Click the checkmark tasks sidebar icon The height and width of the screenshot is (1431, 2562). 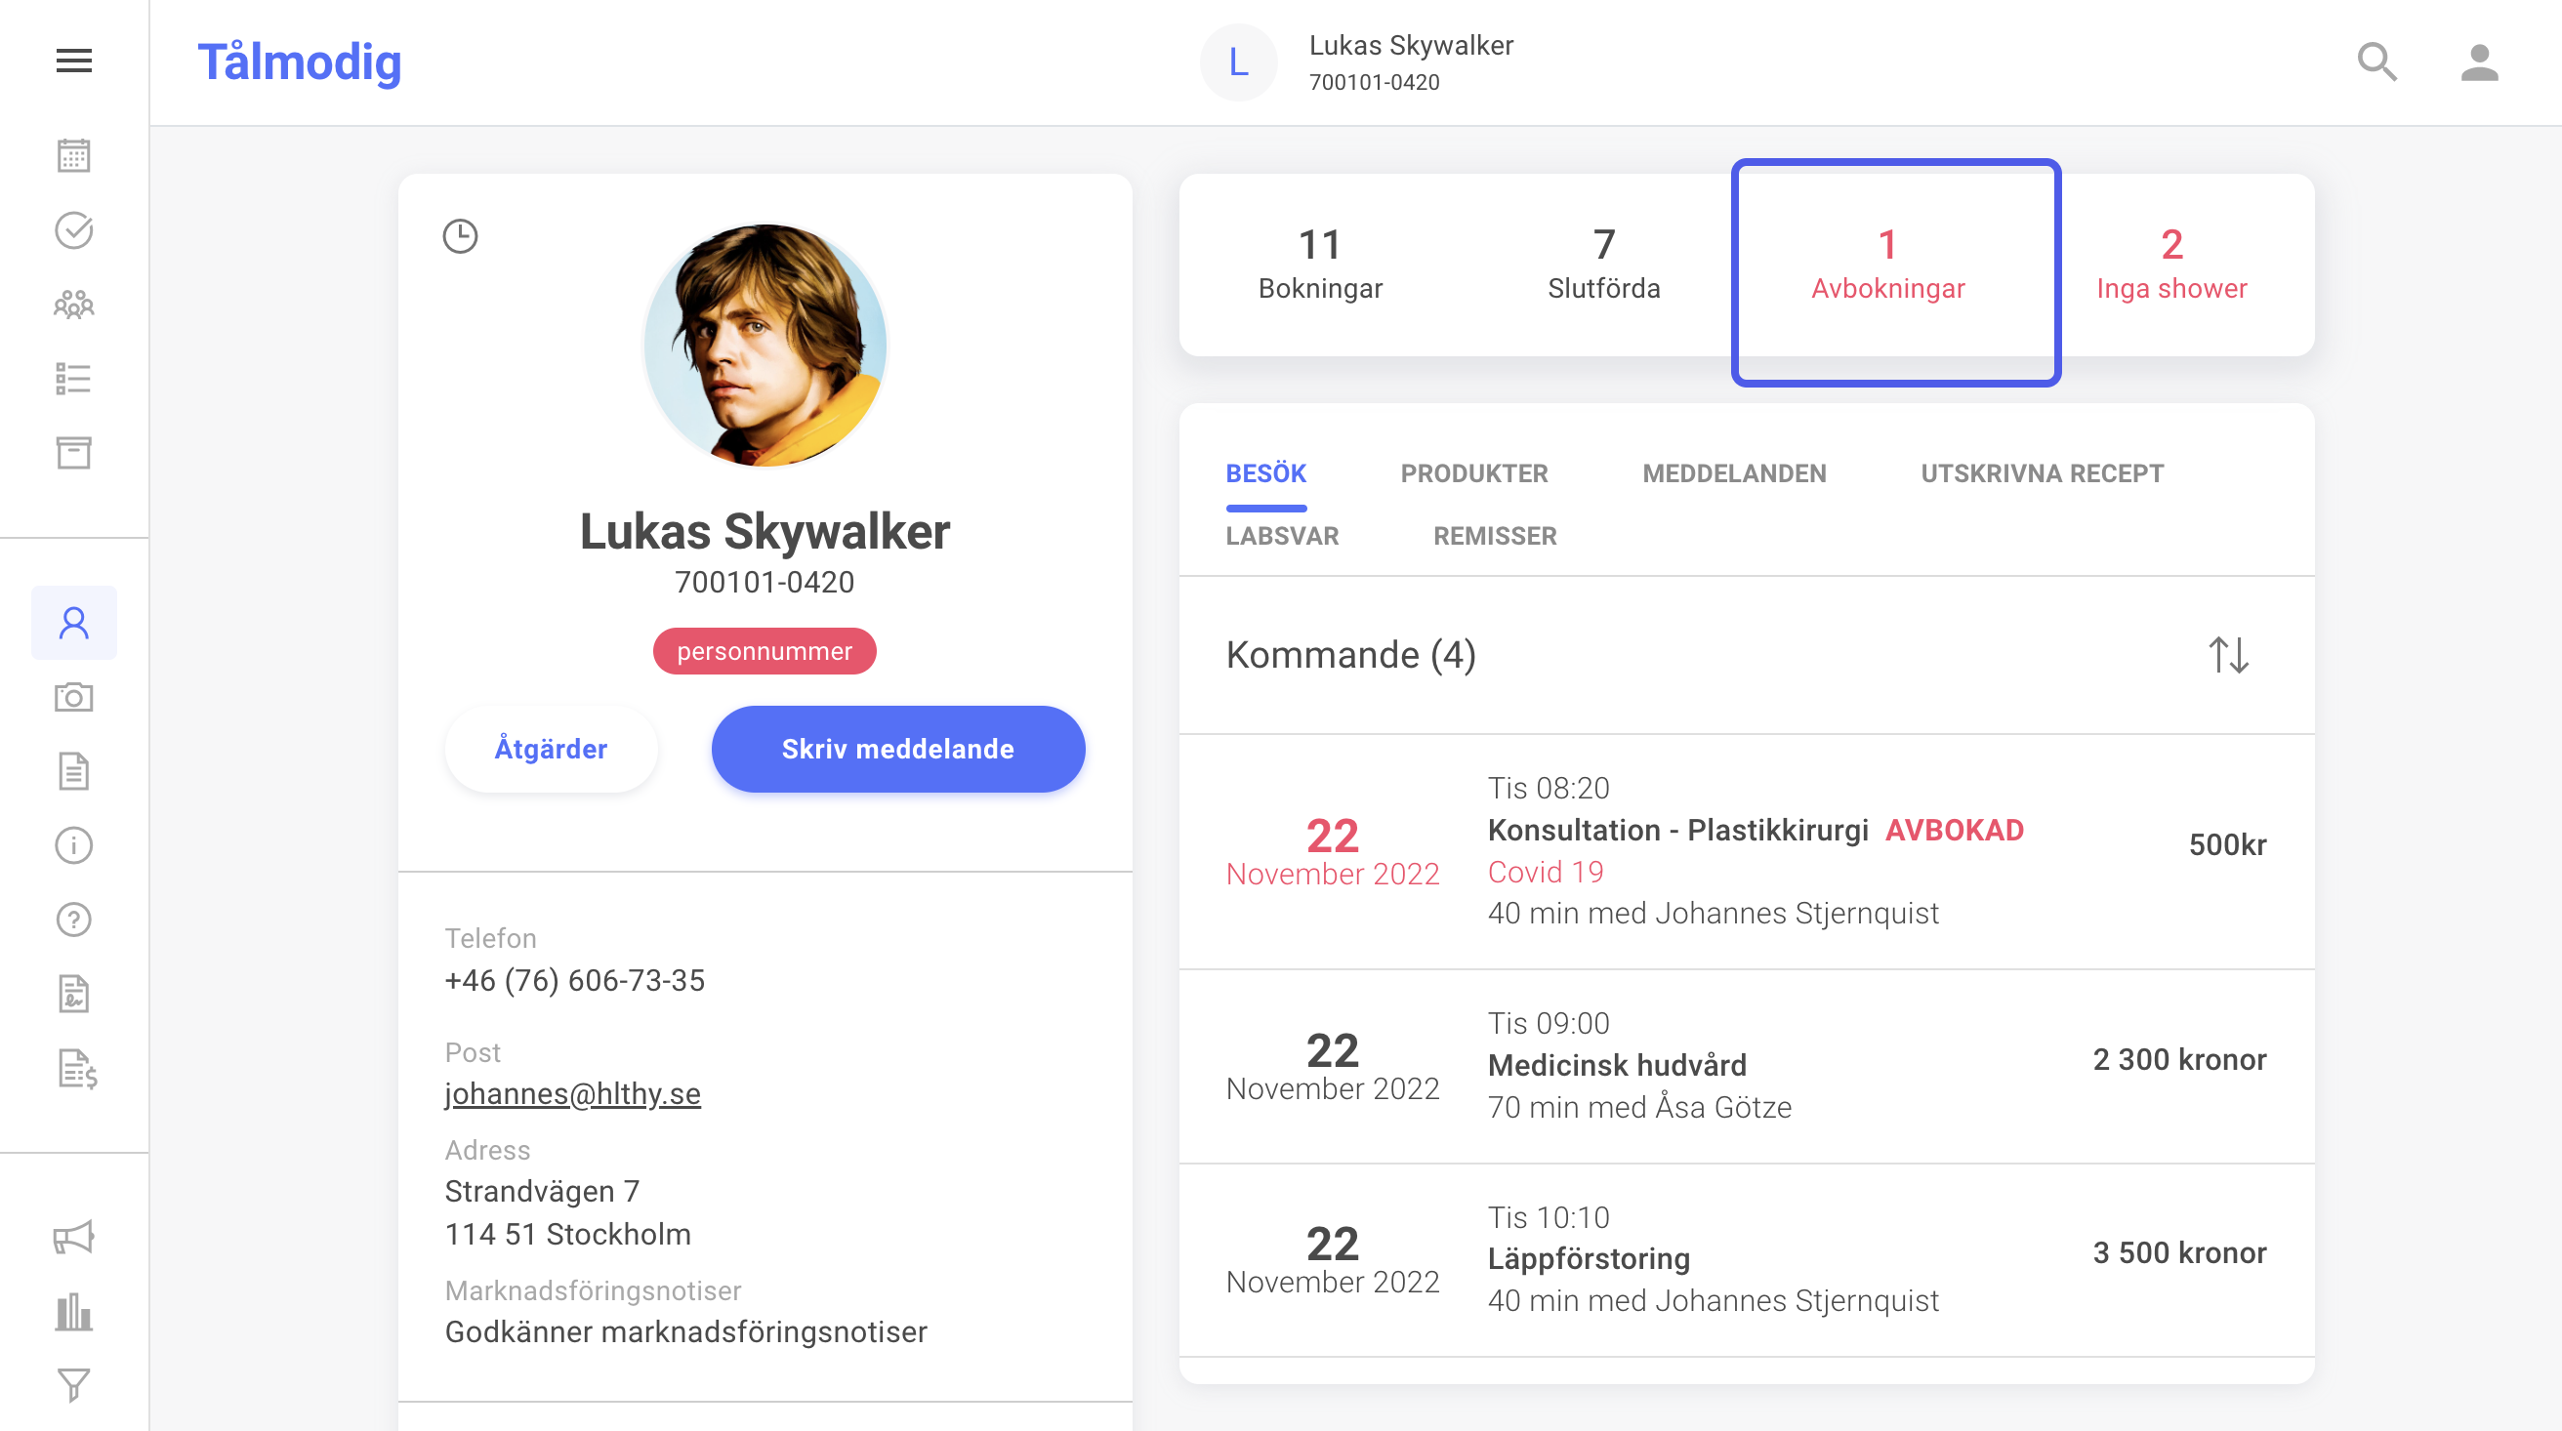tap(73, 229)
